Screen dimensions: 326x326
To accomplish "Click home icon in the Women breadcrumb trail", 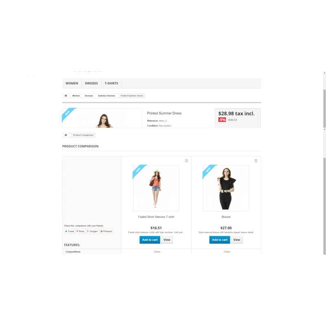I will [x=66, y=96].
